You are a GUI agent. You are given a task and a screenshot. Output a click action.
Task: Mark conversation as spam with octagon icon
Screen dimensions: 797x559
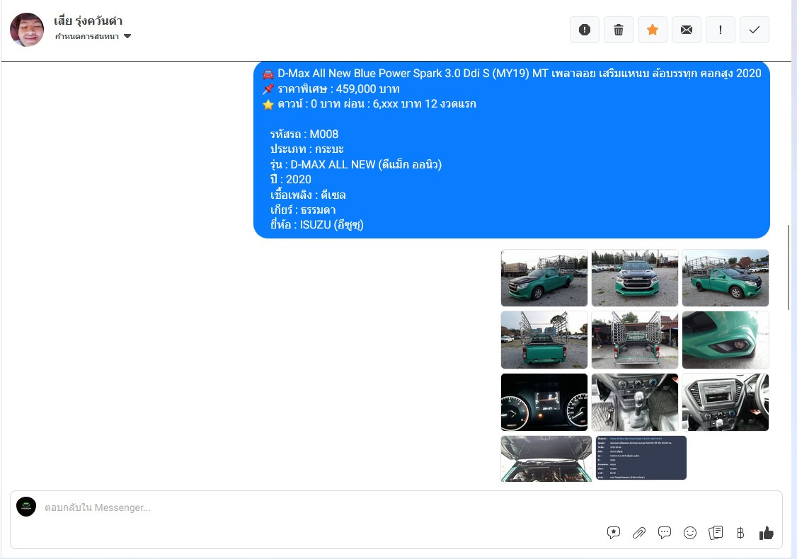pos(585,30)
